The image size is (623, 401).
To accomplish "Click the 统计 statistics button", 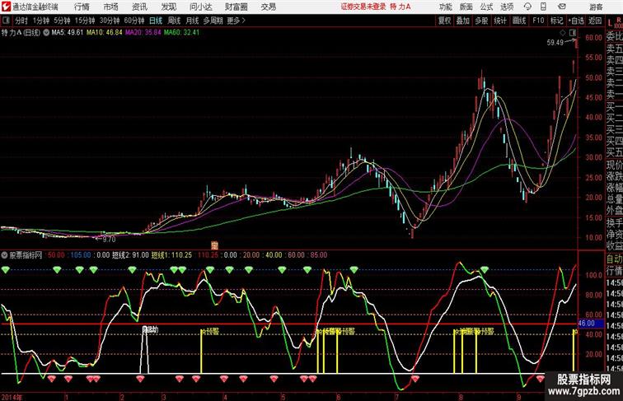I will tap(500, 21).
